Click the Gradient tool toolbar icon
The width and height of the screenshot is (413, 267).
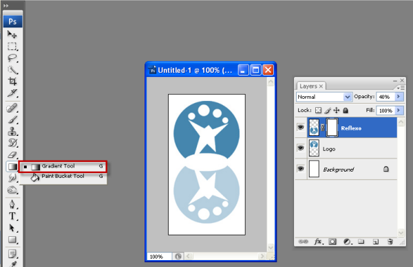pyautogui.click(x=12, y=167)
